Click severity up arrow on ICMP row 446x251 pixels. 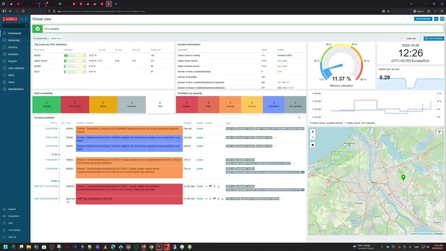[x=218, y=199]
